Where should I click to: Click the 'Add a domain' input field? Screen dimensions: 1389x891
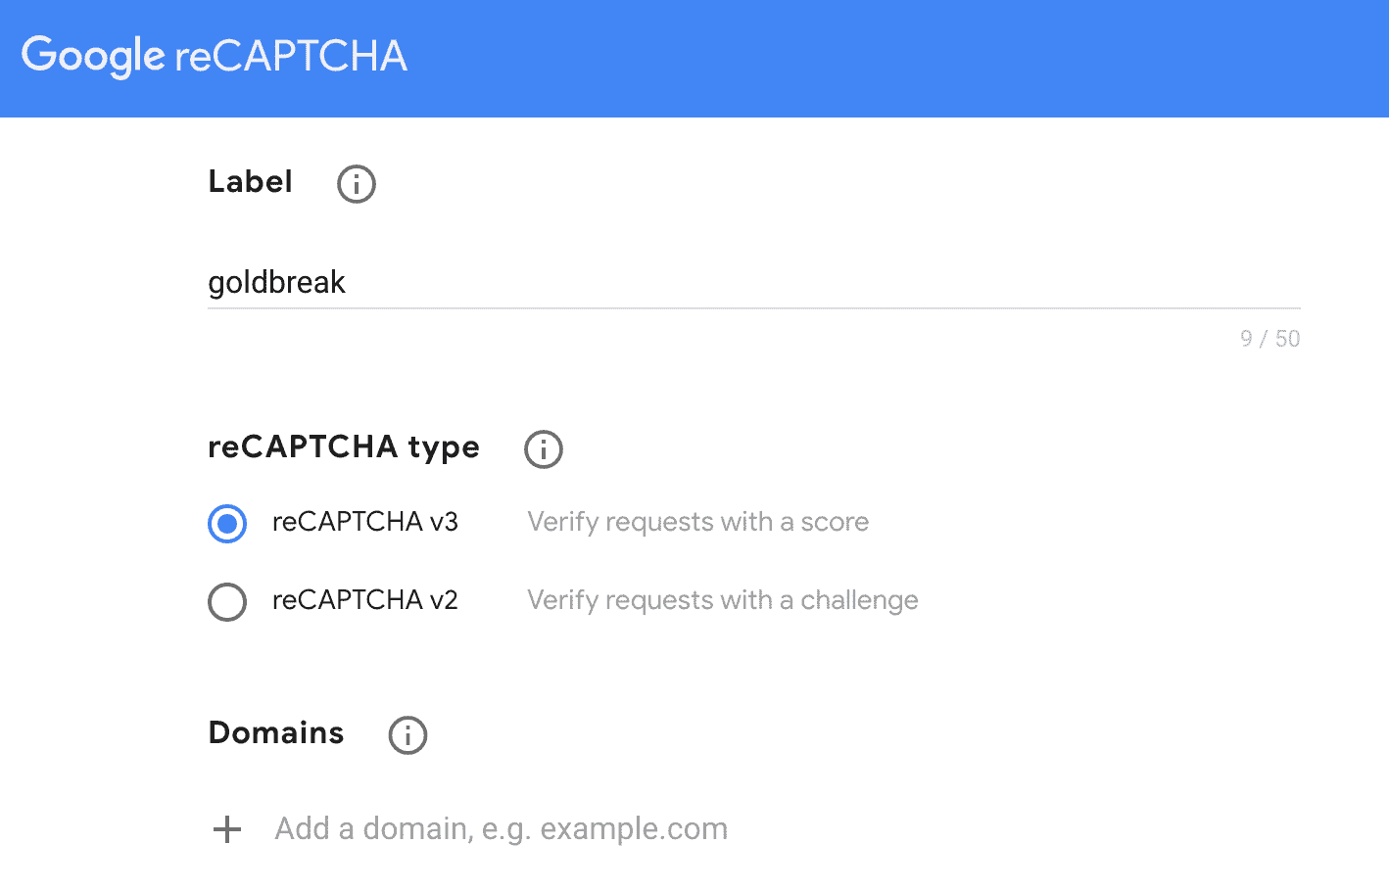[x=501, y=829]
